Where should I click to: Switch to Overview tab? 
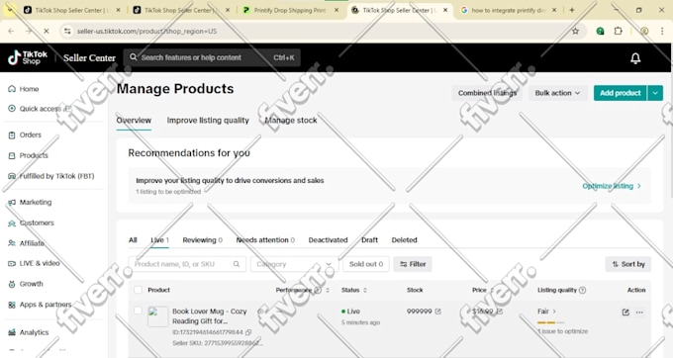(134, 121)
